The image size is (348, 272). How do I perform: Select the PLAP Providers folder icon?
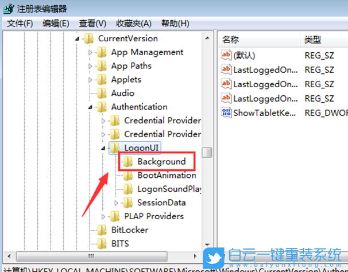pos(115,216)
